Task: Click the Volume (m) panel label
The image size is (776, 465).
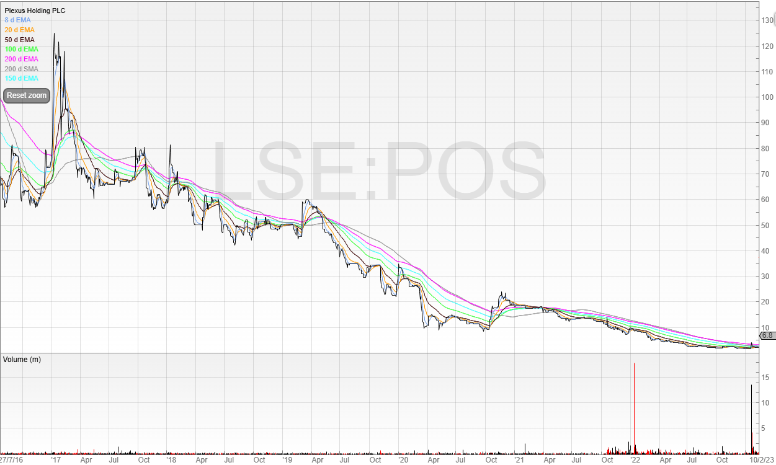Action: pyautogui.click(x=22, y=359)
